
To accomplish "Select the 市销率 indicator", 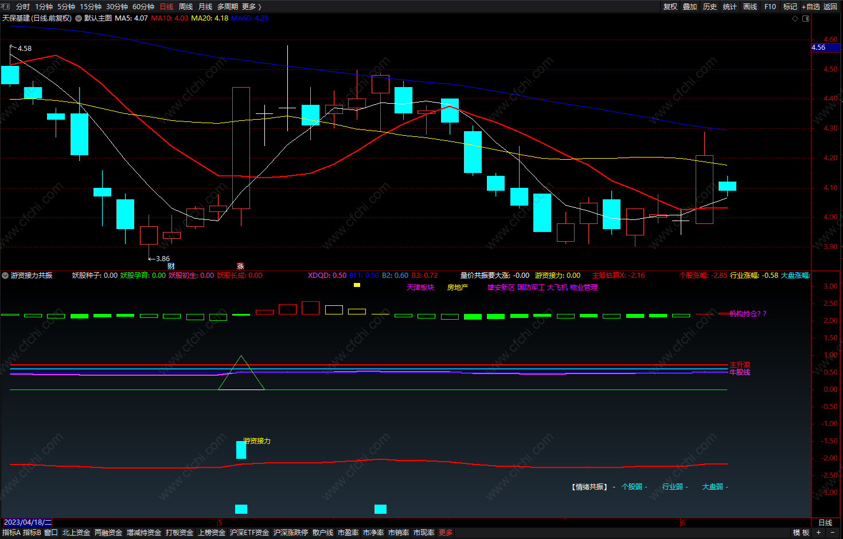I will pyautogui.click(x=399, y=533).
